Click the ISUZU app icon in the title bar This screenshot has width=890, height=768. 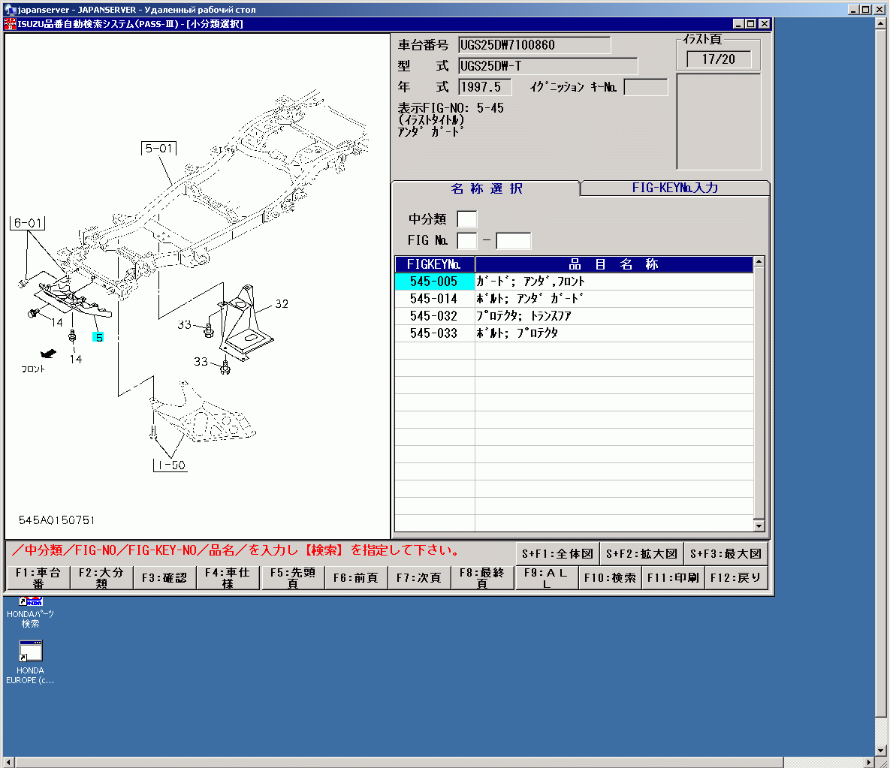tap(10, 24)
